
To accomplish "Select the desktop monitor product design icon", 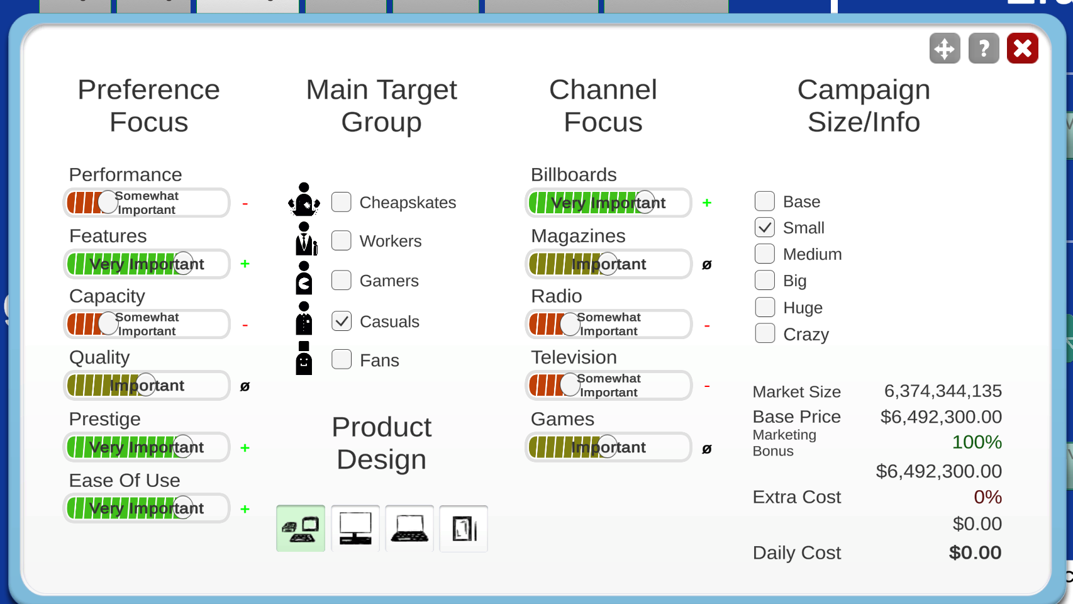I will 355,528.
